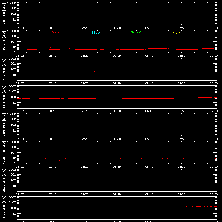
Task: Click the flat red trace in 8800 MHz plot
Action: coord(117,180)
